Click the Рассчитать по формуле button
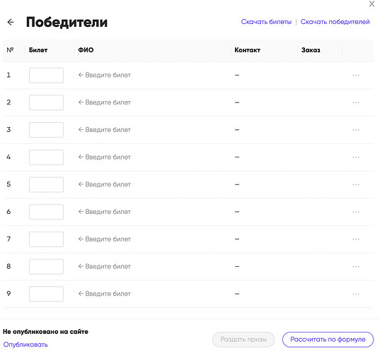The height and width of the screenshot is (353, 380). (328, 339)
